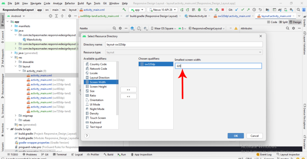Image resolution: width=307 pixels, height=159 pixels.
Task: Click Cancel in Select Resource Directory
Action: pos(255,136)
